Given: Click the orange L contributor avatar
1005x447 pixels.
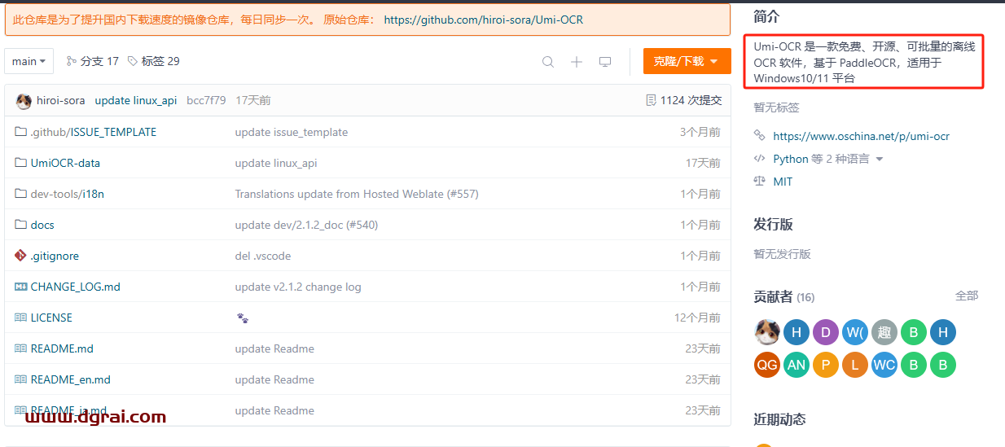Looking at the screenshot, I should click(855, 365).
